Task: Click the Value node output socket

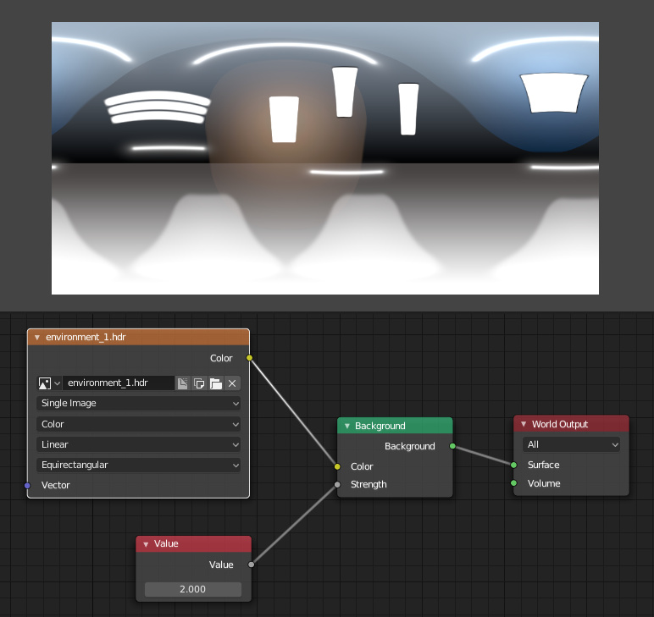Action: [x=251, y=565]
